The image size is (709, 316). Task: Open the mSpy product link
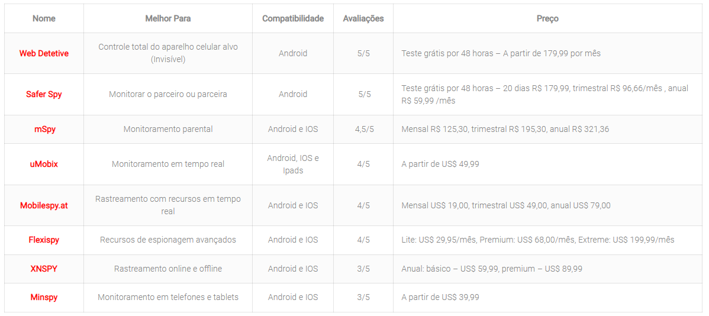[44, 129]
